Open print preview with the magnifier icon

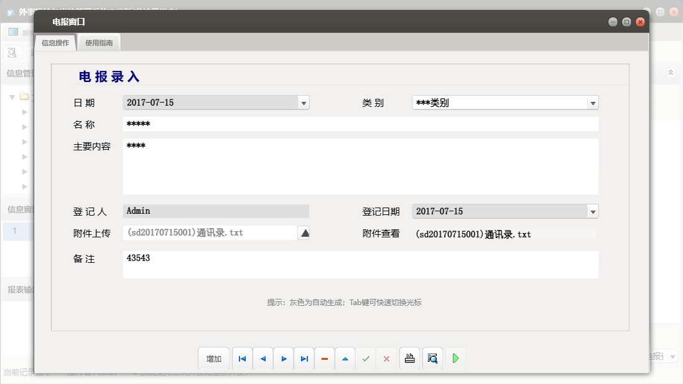coord(432,358)
